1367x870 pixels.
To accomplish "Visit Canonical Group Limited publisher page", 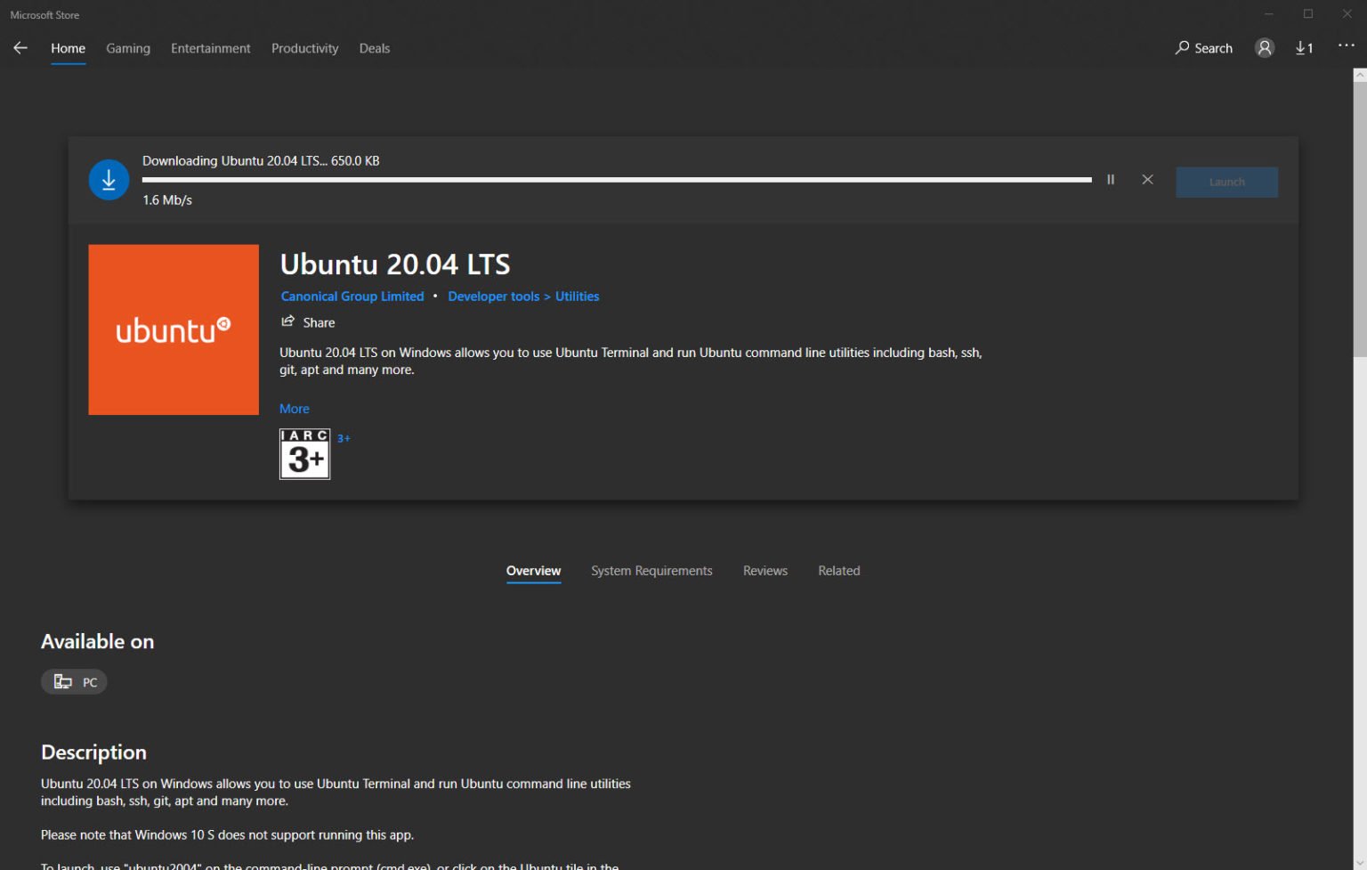I will (352, 296).
